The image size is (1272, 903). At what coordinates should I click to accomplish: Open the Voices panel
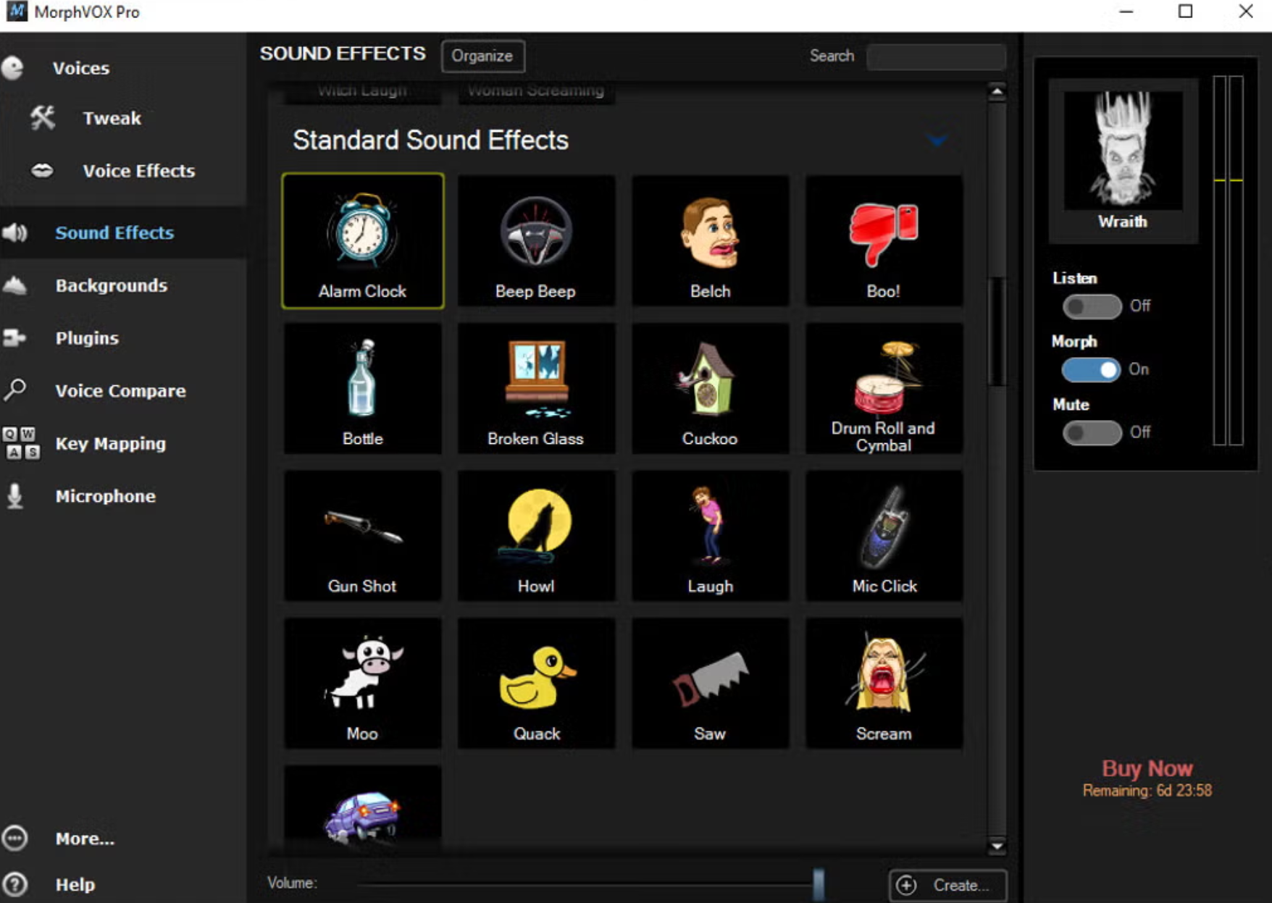pos(80,67)
